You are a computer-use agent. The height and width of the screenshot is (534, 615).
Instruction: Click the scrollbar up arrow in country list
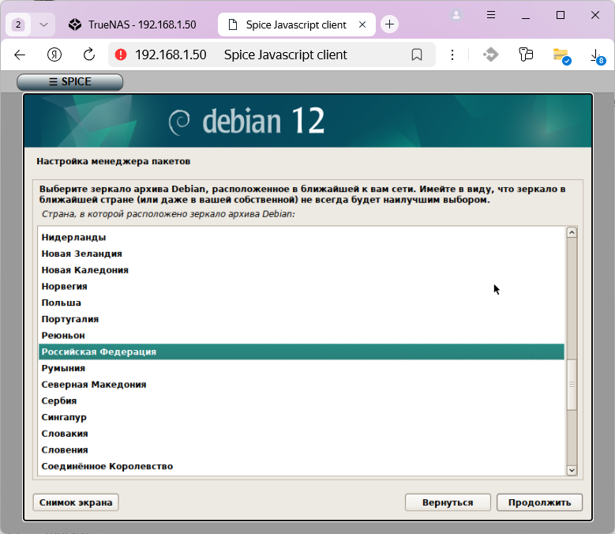(x=572, y=233)
